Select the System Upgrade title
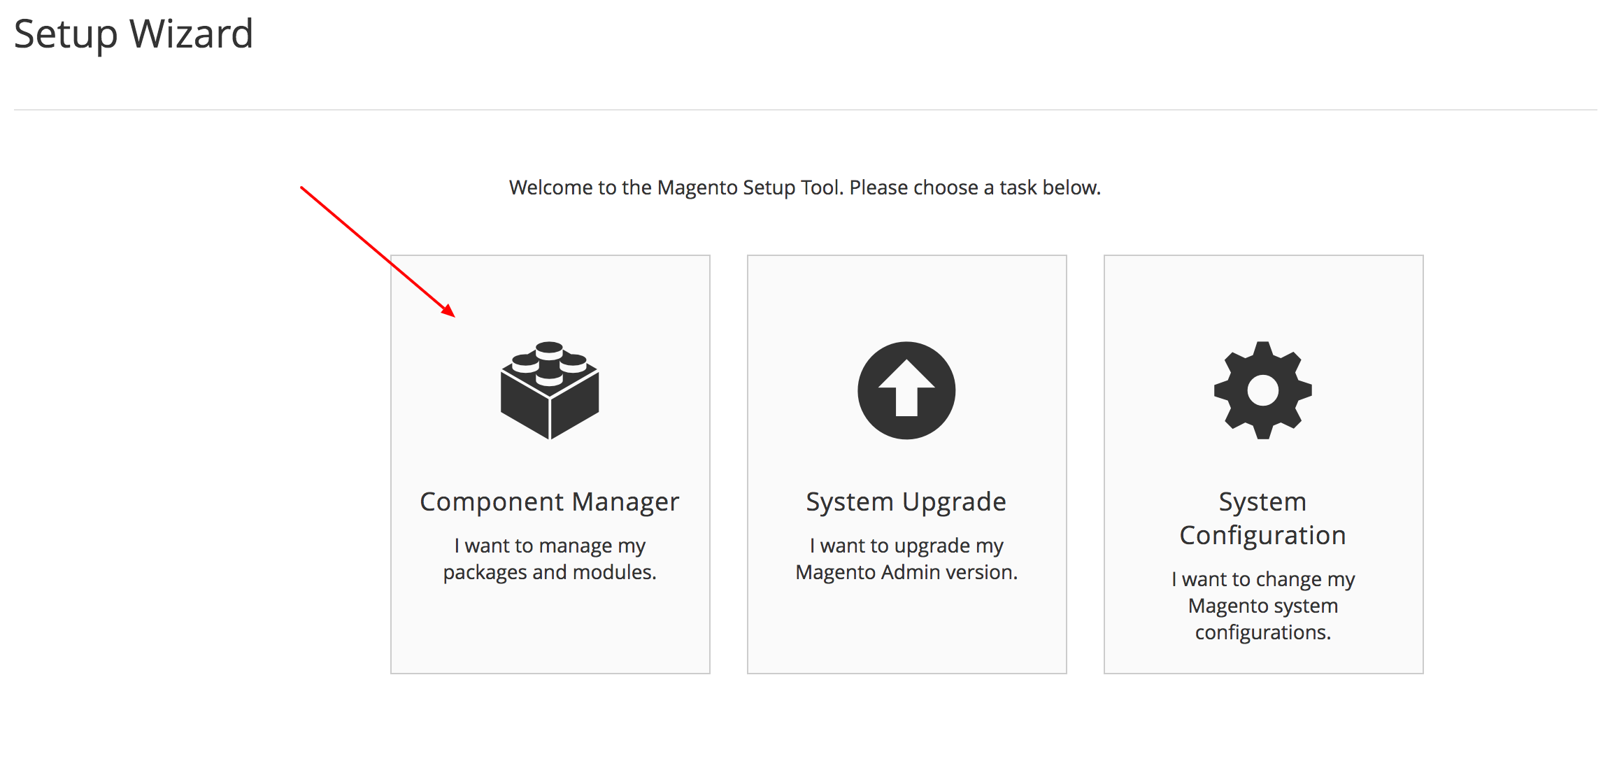Image resolution: width=1610 pixels, height=775 pixels. [x=906, y=502]
